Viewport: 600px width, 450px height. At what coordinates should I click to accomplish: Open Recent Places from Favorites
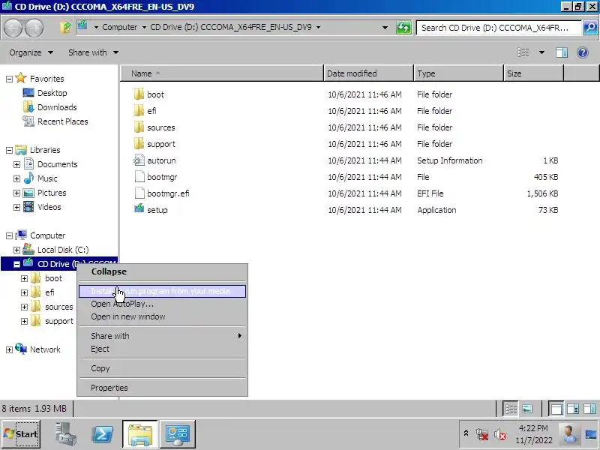63,121
